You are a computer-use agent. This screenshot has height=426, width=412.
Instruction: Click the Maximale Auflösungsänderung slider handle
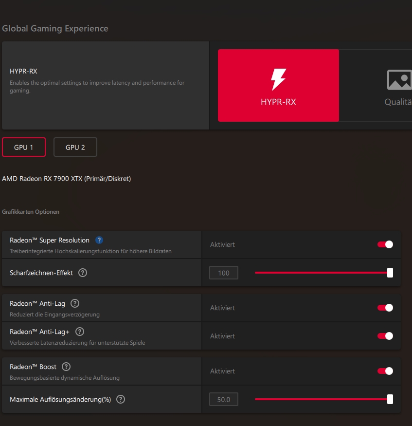point(390,399)
